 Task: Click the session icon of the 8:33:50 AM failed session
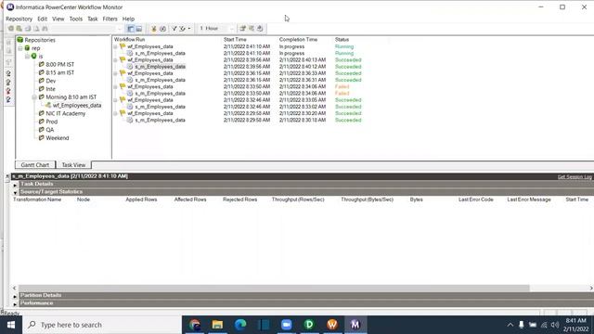click(x=130, y=93)
